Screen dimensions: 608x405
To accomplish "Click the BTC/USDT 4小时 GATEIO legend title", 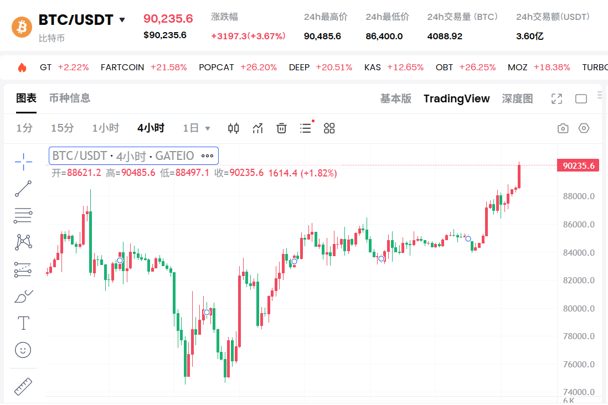I will click(123, 156).
